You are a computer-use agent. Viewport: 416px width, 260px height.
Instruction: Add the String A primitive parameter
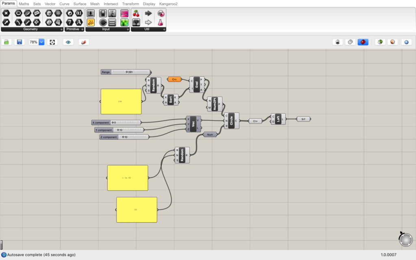79,22
